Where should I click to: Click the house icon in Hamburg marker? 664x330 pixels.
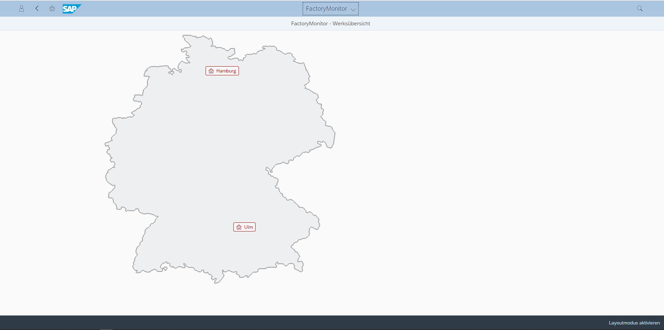click(211, 71)
